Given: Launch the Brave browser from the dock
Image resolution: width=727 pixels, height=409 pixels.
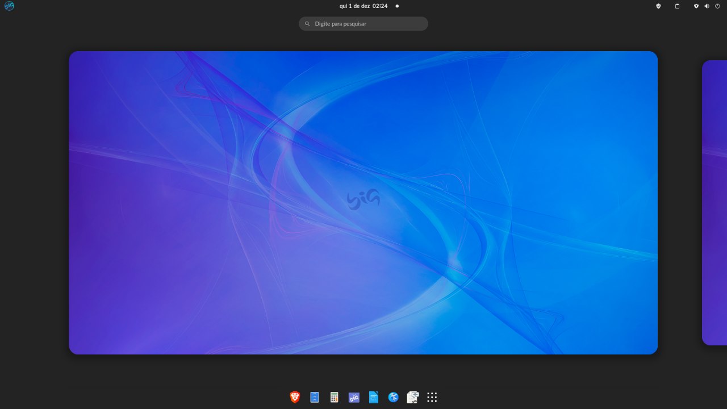Looking at the screenshot, I should click(295, 398).
